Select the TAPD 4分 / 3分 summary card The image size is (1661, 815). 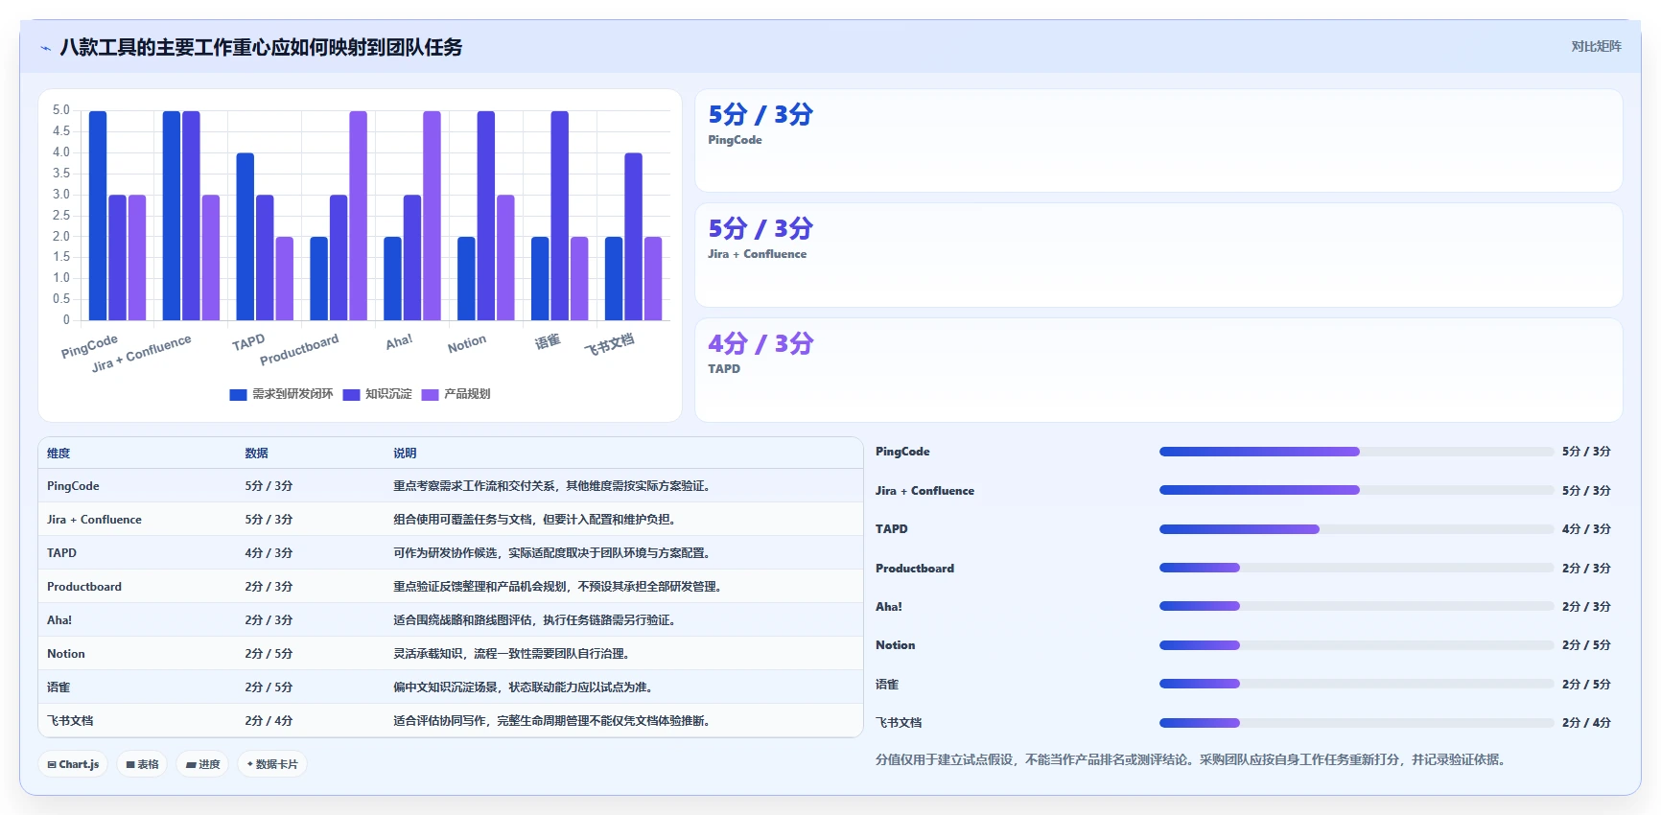tap(1158, 370)
